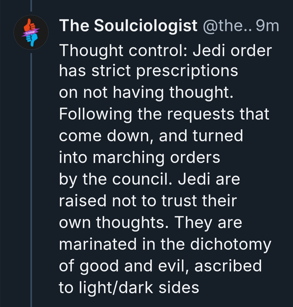Open The Soulciologist profile avatar

pyautogui.click(x=31, y=32)
